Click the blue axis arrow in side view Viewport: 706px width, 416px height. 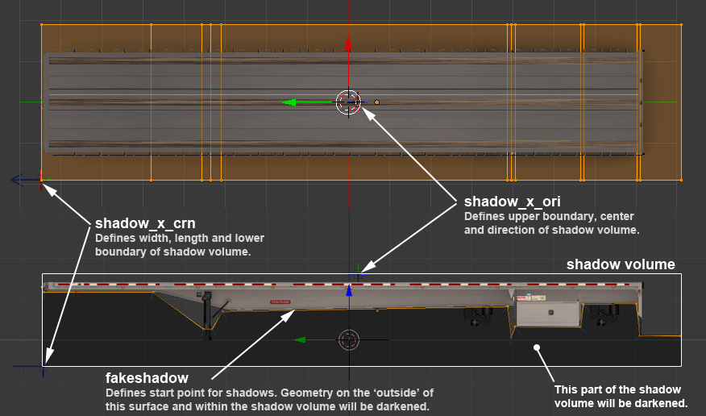[x=348, y=292]
